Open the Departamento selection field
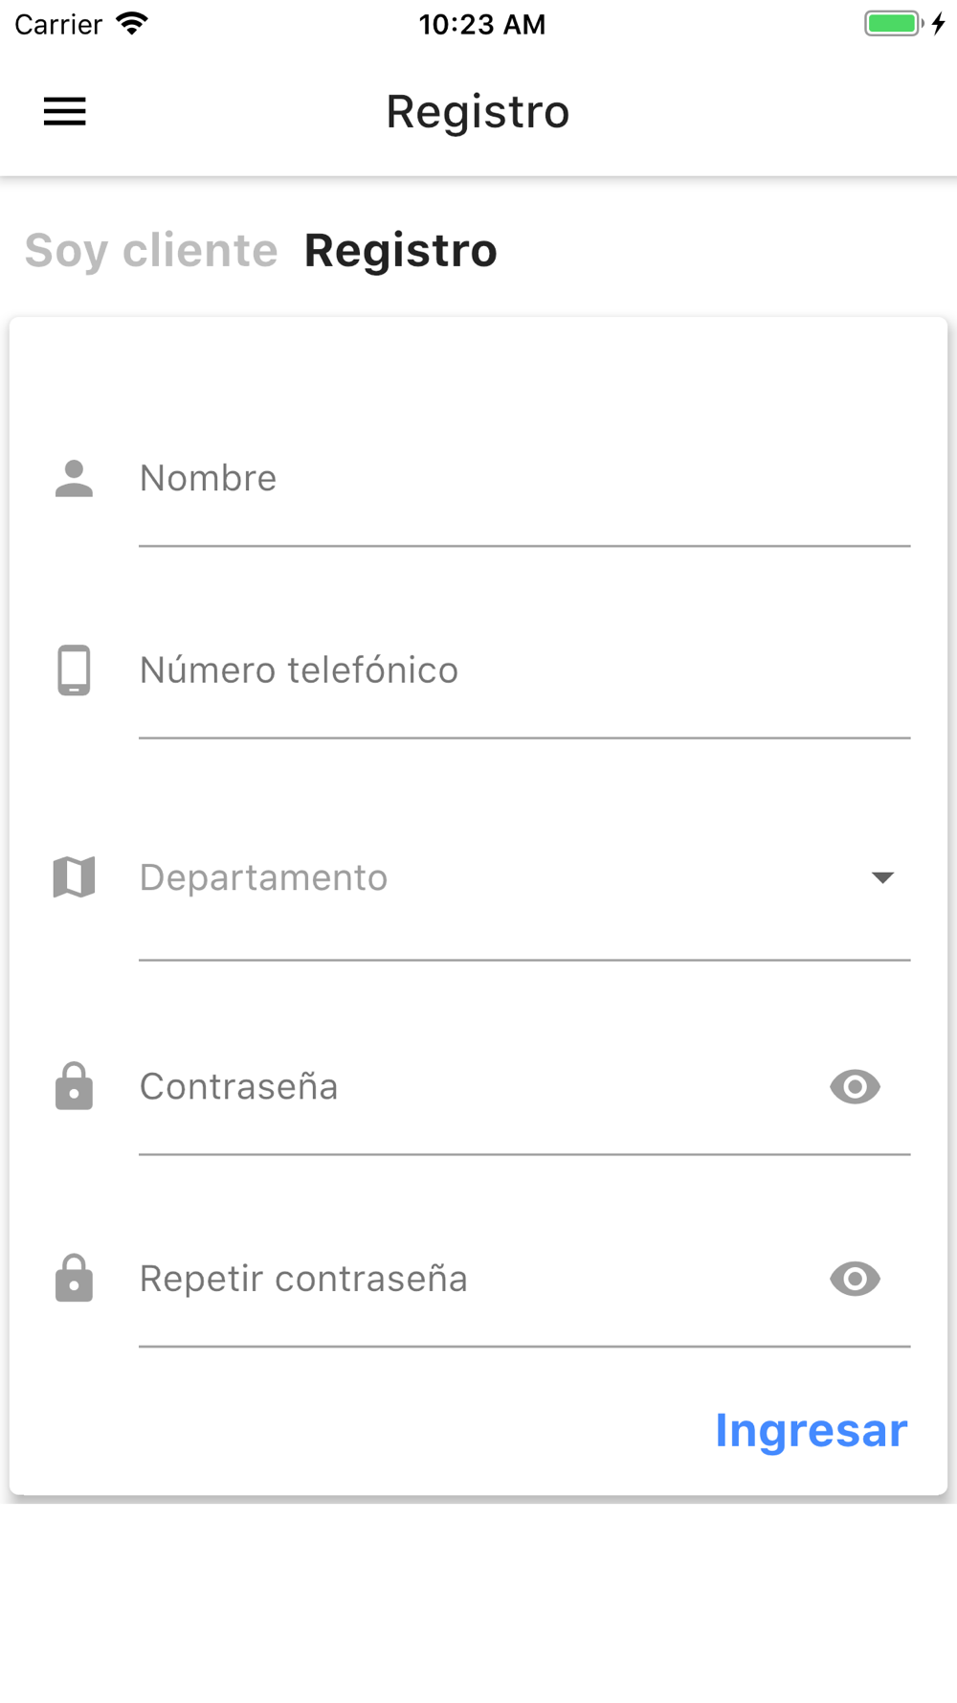957x1703 pixels. coord(498,877)
